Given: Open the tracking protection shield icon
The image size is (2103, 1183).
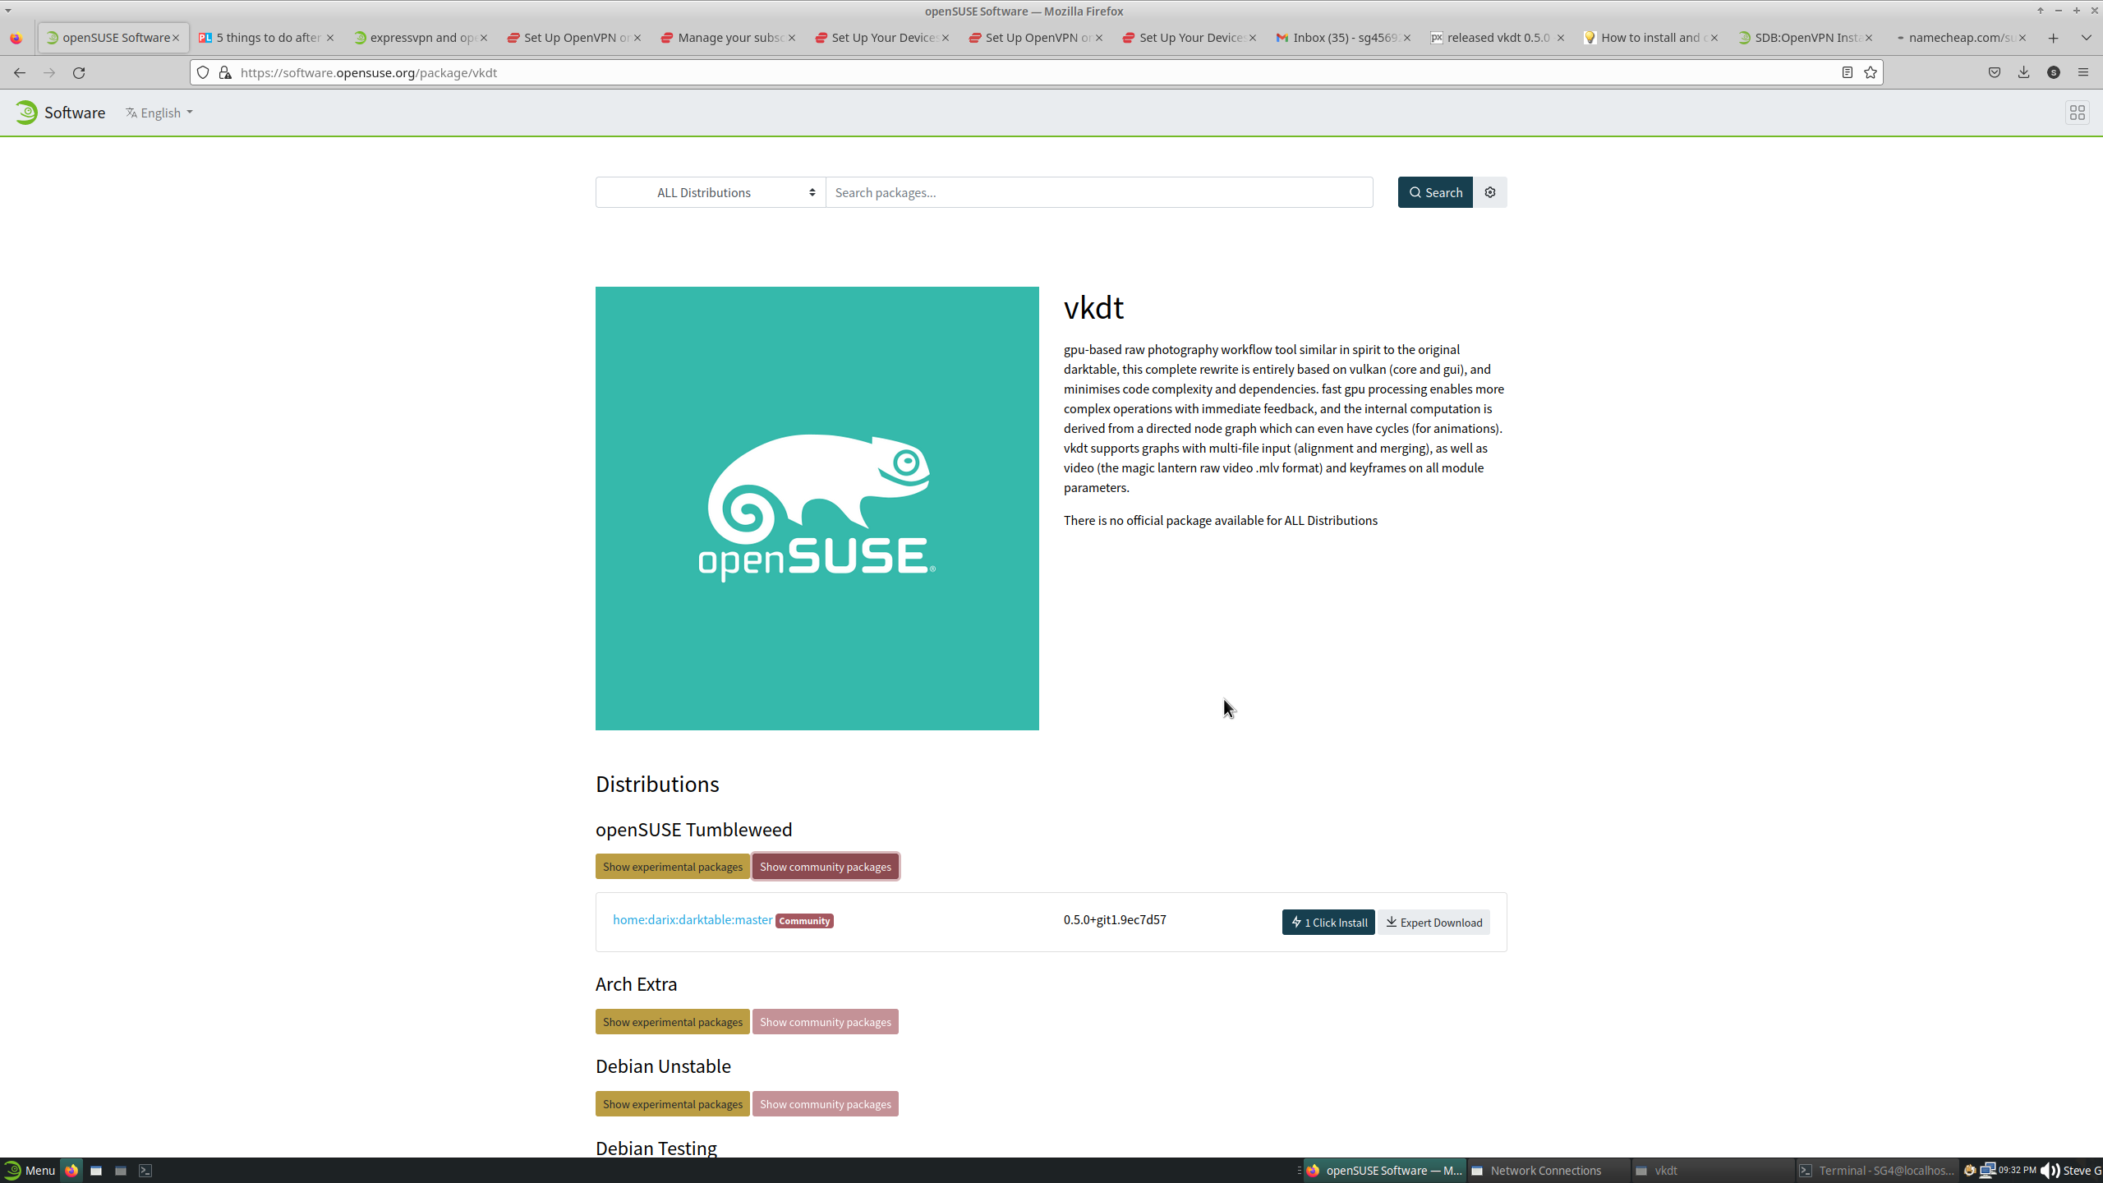Looking at the screenshot, I should (203, 72).
